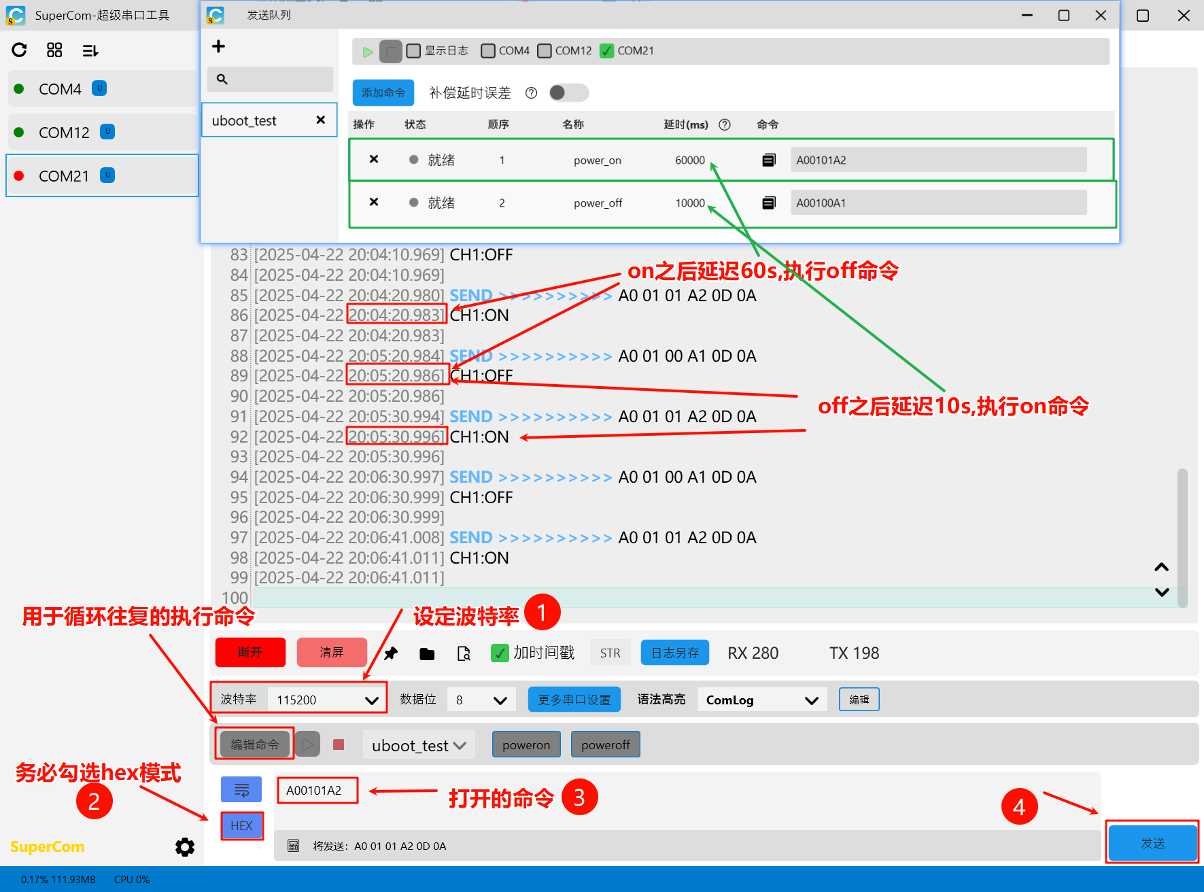Toggle the multi-line send format icon
The height and width of the screenshot is (892, 1204).
241,789
